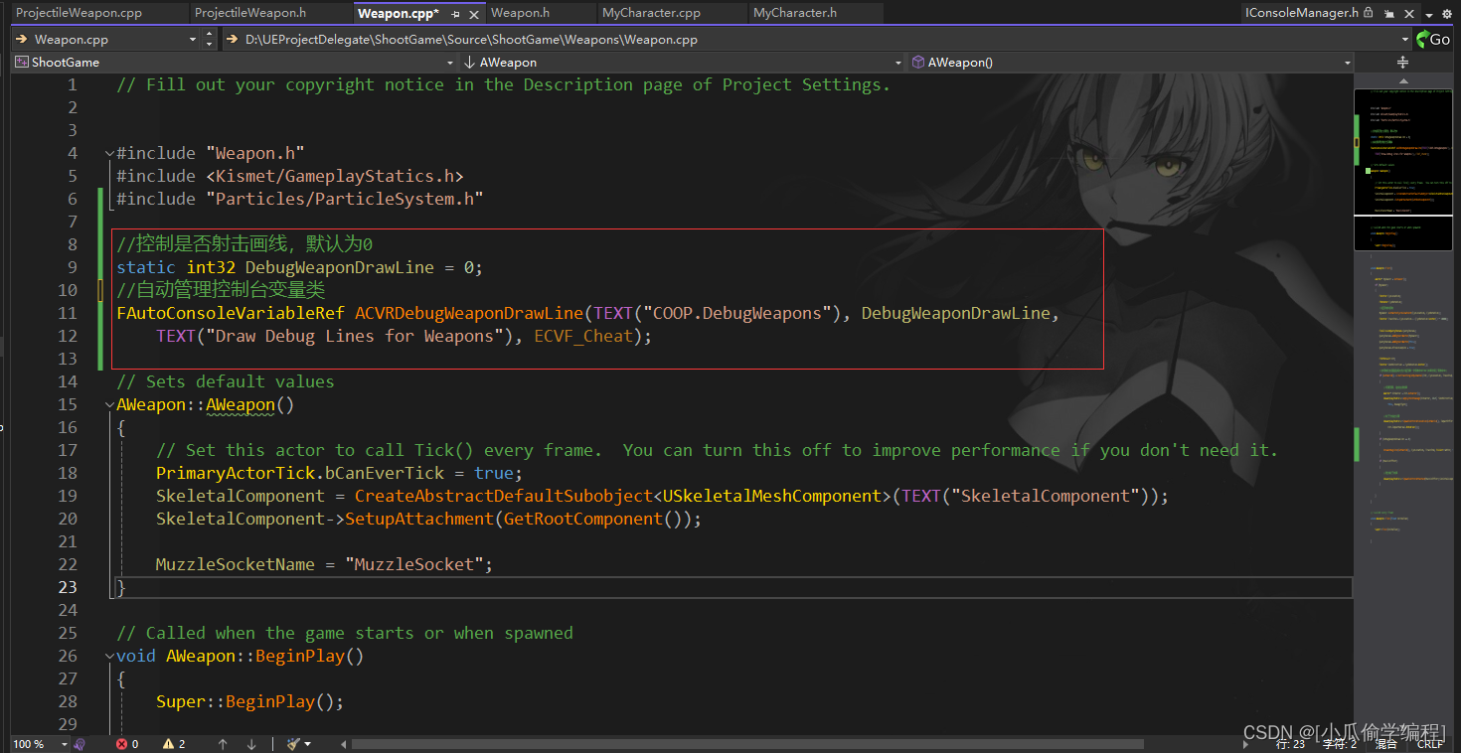This screenshot has width=1461, height=753.
Task: Click the CRLF line ending indicator
Action: click(x=1430, y=743)
